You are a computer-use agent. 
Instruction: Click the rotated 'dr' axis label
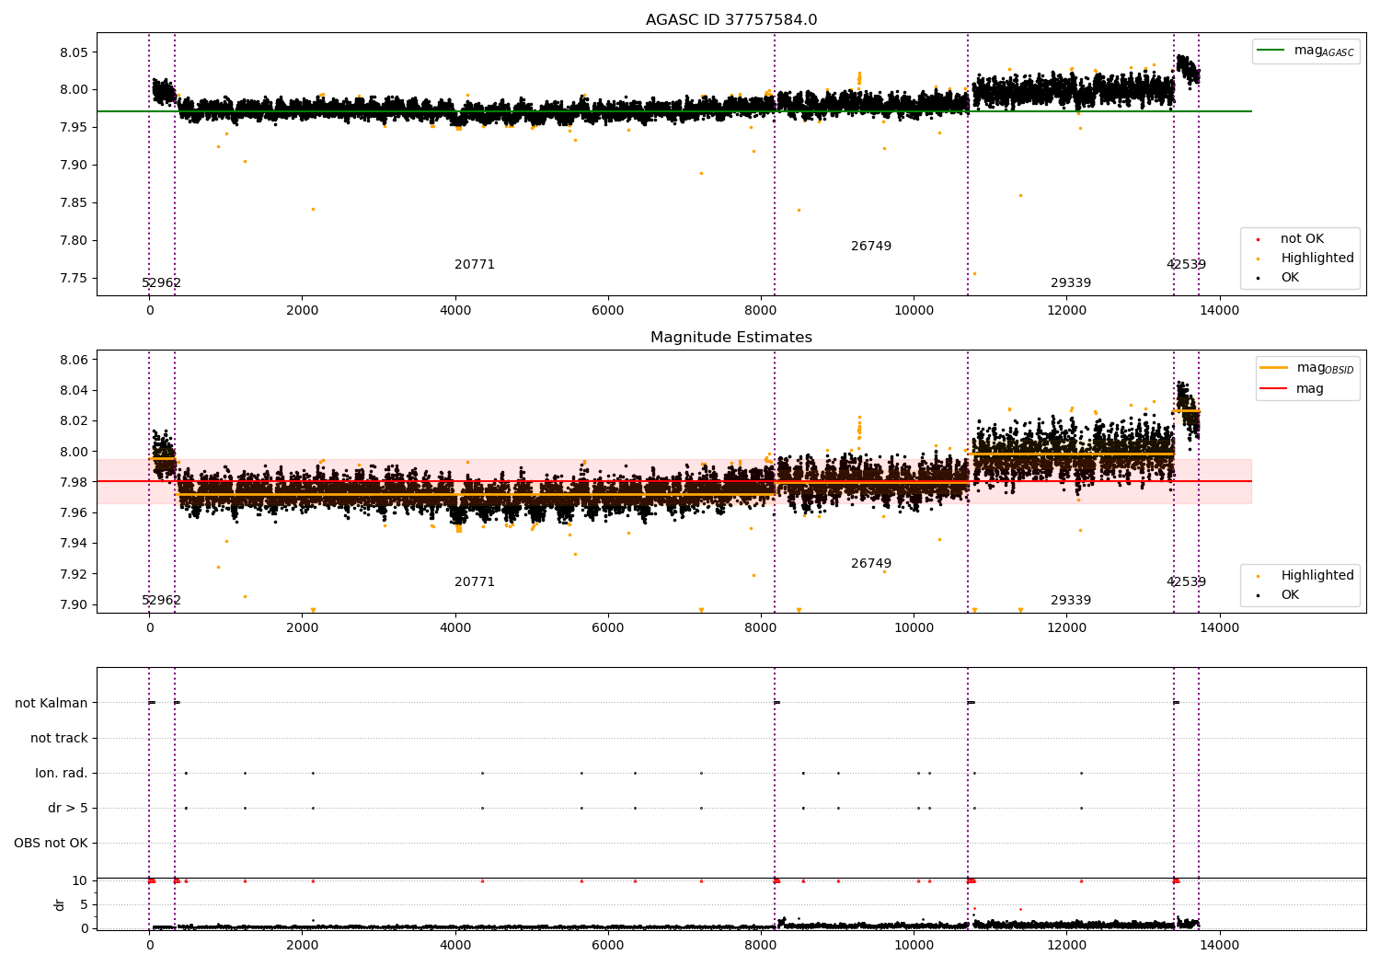point(60,904)
